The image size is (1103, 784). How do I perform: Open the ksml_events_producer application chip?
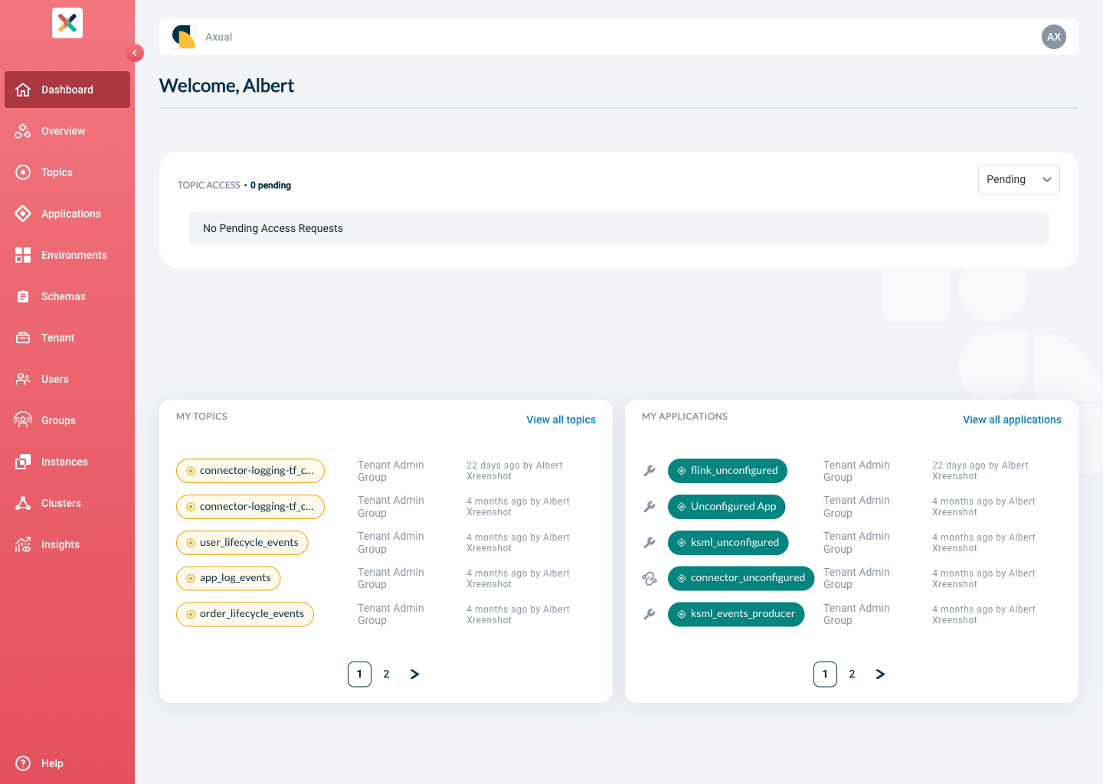click(736, 614)
